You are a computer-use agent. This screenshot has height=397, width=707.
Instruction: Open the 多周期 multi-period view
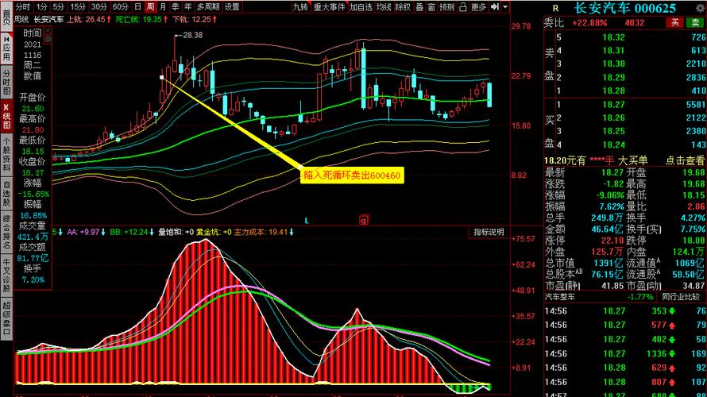coord(208,7)
